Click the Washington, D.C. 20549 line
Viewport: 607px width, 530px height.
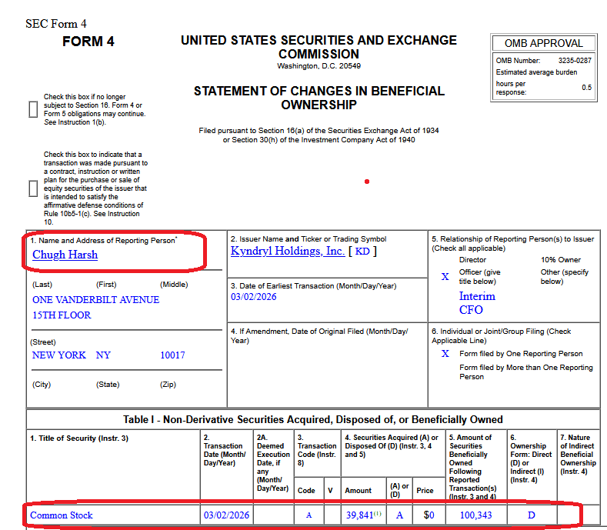pyautogui.click(x=319, y=66)
